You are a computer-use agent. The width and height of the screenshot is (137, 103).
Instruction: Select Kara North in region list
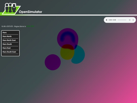[7, 36]
